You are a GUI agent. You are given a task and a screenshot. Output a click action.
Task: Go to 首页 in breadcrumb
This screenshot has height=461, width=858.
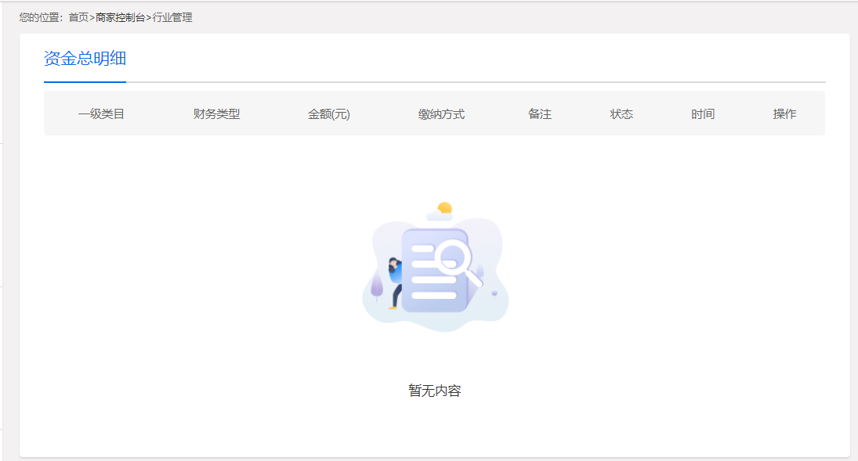(x=78, y=17)
